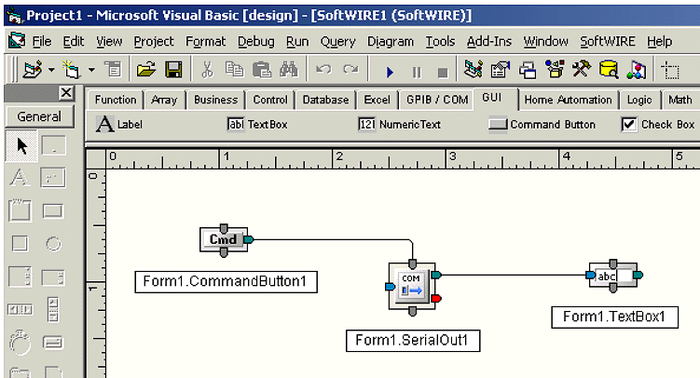This screenshot has width=700, height=378.
Task: Pick the TextBox control in GUI palette
Action: click(x=257, y=125)
